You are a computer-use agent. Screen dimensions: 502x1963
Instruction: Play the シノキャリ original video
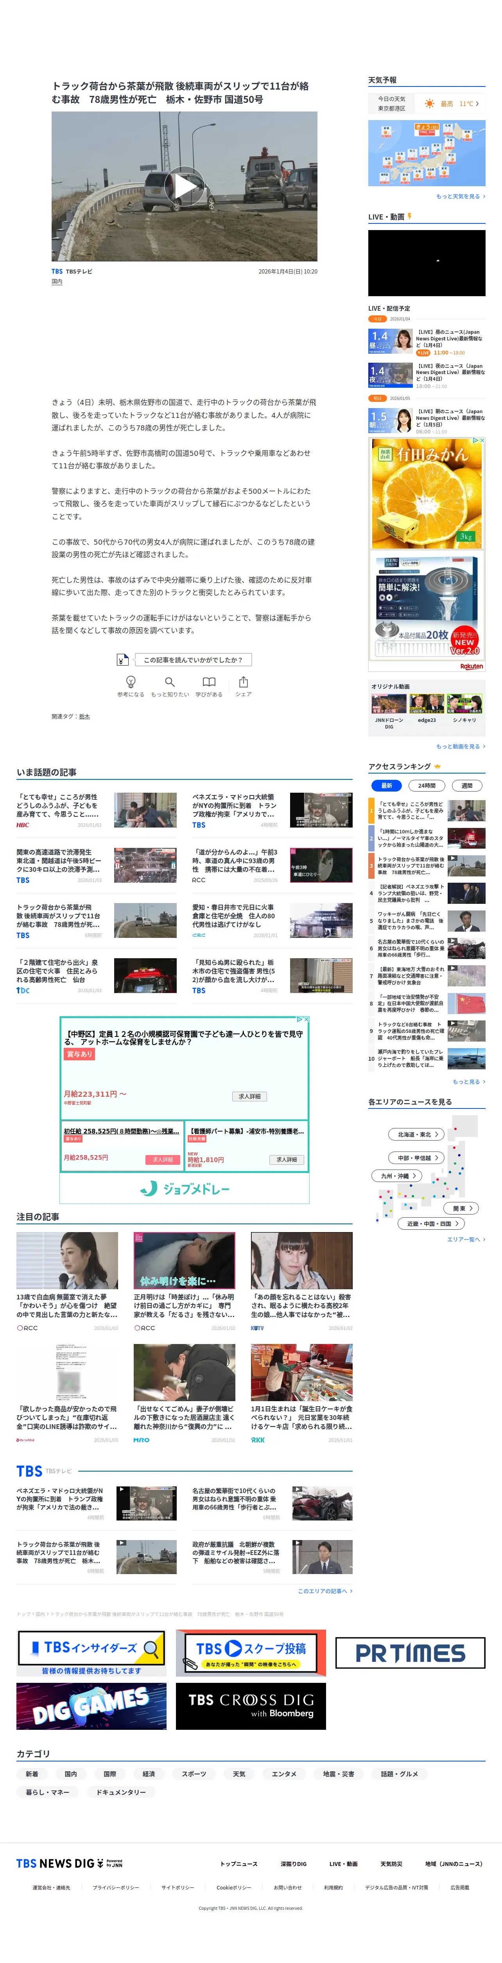[465, 704]
